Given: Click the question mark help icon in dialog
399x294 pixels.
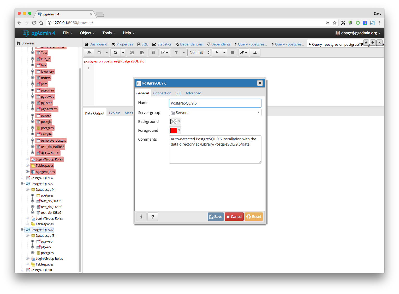Looking at the screenshot, I should (153, 217).
